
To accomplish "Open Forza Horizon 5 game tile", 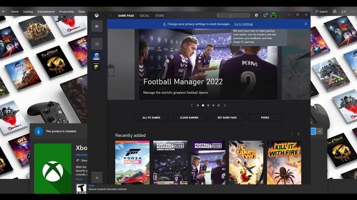I will 132,162.
